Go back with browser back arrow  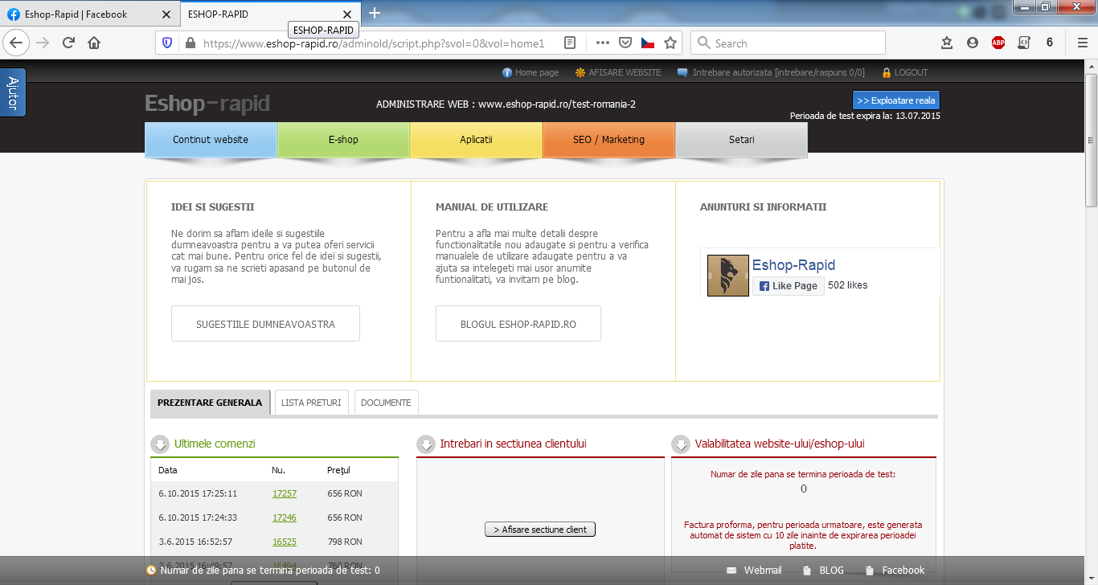17,43
